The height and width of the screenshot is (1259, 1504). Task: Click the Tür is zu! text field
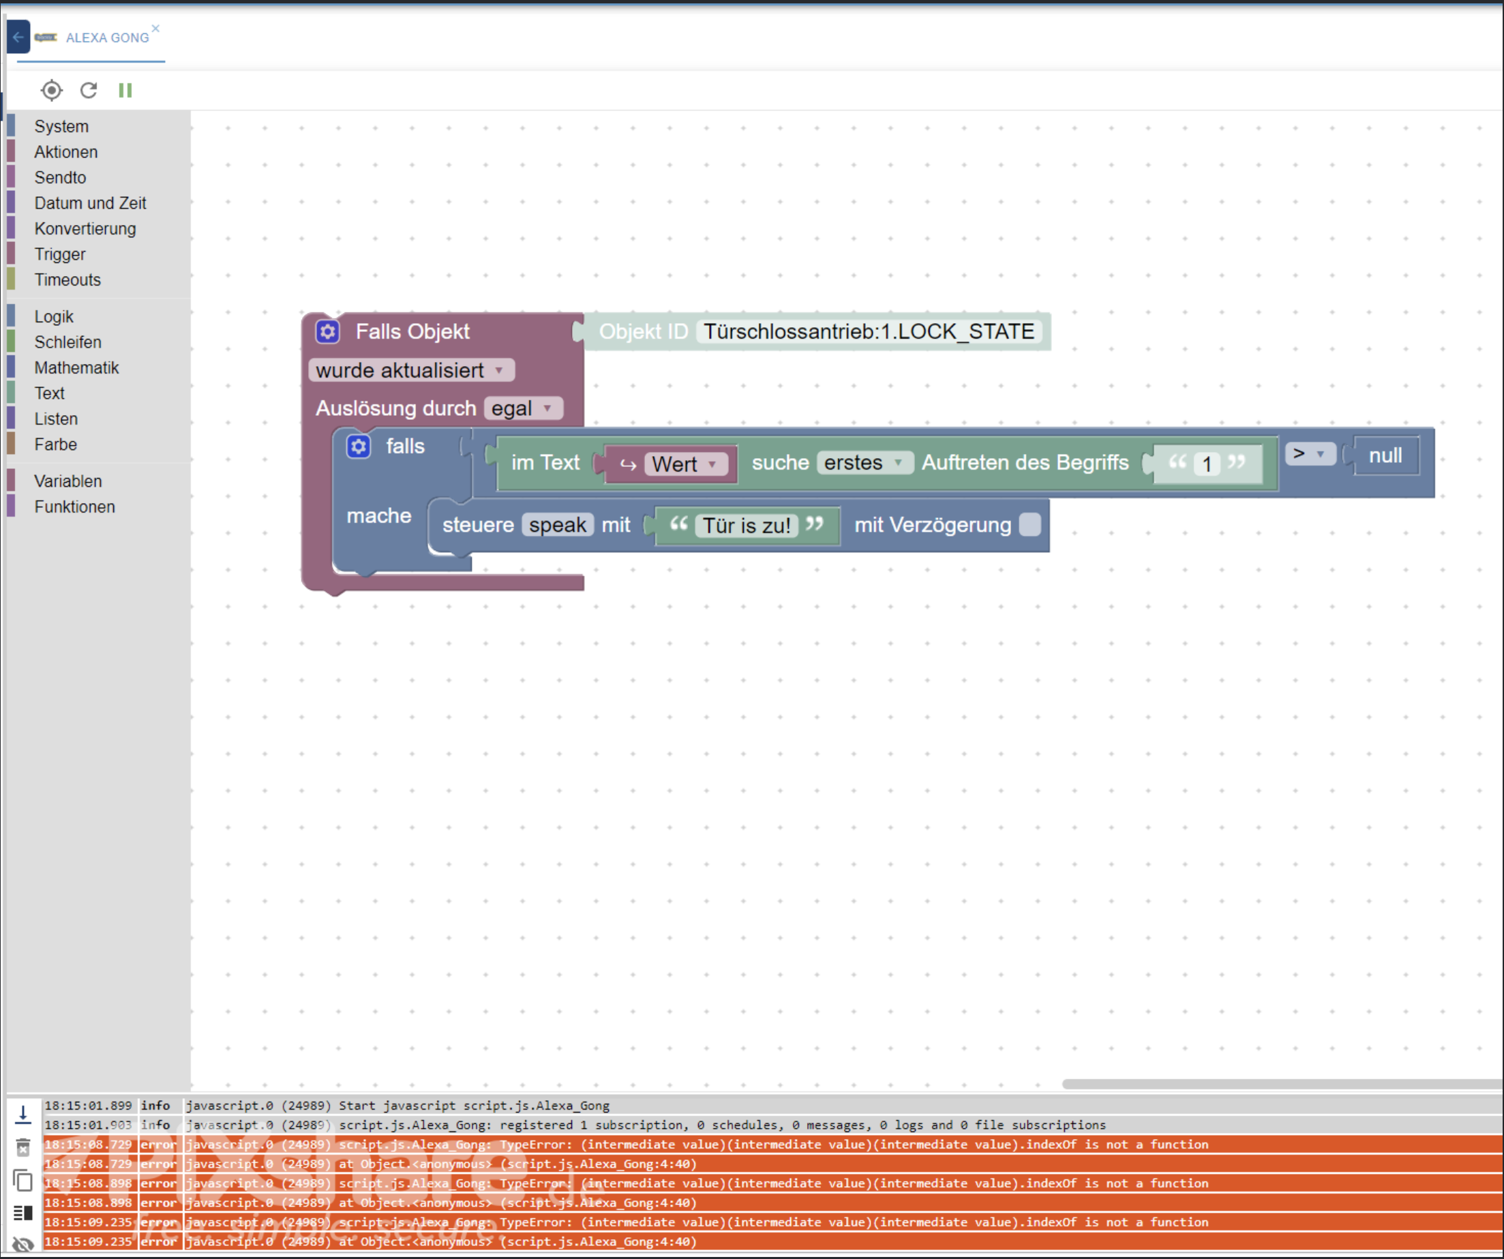(747, 526)
